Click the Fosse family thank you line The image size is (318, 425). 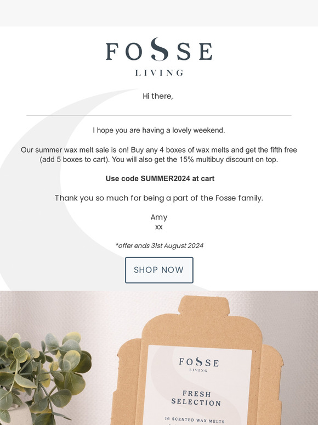point(159,198)
